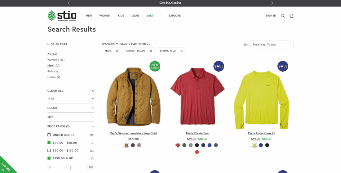Select striped blue swatch for Divide Polo
The height and width of the screenshot is (173, 341).
(216, 145)
